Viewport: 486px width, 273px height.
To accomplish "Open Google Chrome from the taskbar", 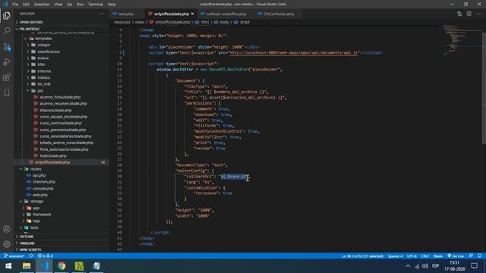I will point(62,266).
